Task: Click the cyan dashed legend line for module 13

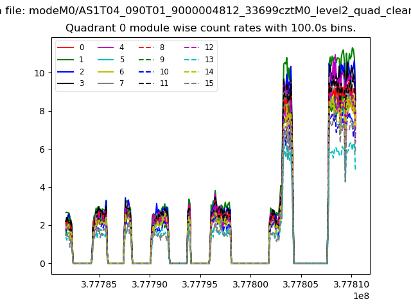Action: coord(190,60)
